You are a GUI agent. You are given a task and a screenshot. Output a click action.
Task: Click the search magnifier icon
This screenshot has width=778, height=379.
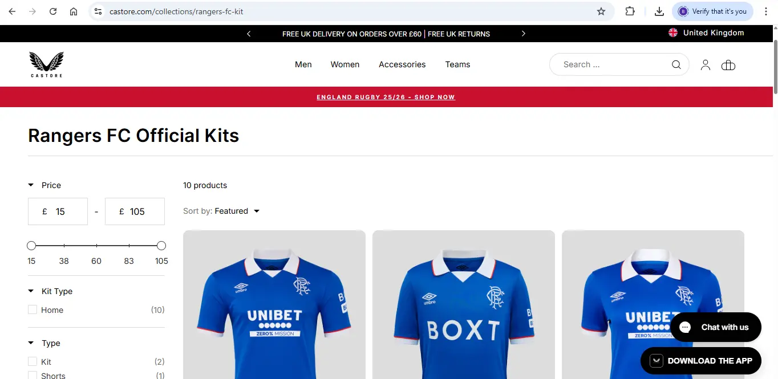tap(676, 65)
